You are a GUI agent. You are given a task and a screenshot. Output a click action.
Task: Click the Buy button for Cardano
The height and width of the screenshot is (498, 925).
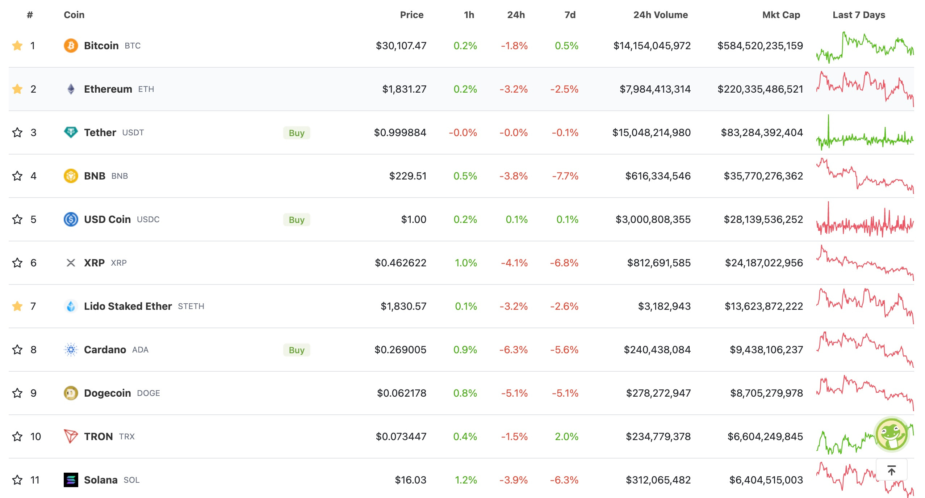coord(297,350)
